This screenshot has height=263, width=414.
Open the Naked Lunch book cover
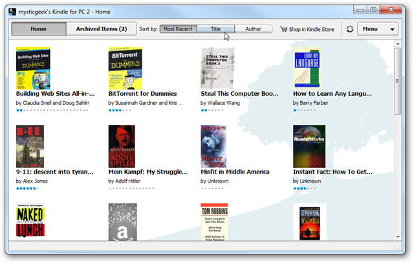click(30, 222)
